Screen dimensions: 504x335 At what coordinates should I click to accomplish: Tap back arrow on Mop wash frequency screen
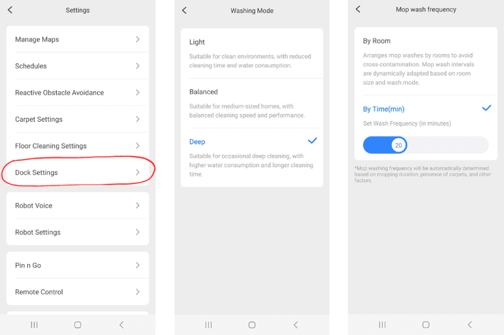(x=358, y=9)
